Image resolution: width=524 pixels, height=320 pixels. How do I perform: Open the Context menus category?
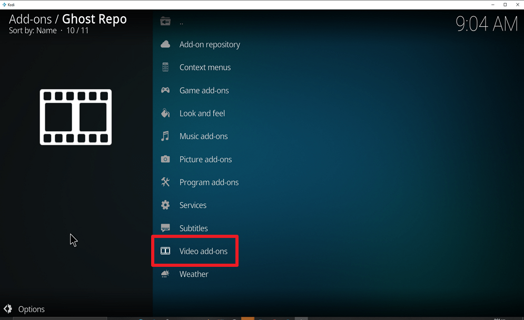point(205,67)
